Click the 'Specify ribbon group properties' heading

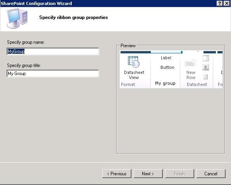[74, 17]
